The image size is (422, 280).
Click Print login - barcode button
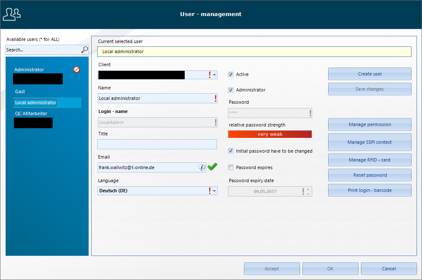point(370,190)
